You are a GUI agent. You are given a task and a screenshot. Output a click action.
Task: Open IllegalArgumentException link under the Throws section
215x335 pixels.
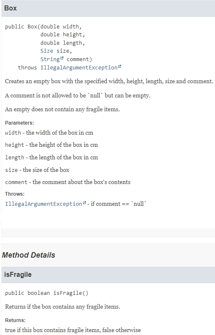tap(43, 204)
